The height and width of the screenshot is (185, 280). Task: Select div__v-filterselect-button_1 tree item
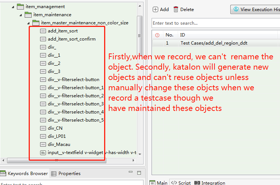tap(76, 88)
